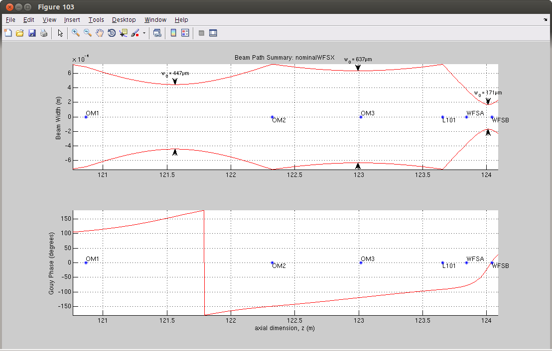Click the OM1 label in the Gouy Phase plot
The image size is (552, 351).
pos(92,259)
